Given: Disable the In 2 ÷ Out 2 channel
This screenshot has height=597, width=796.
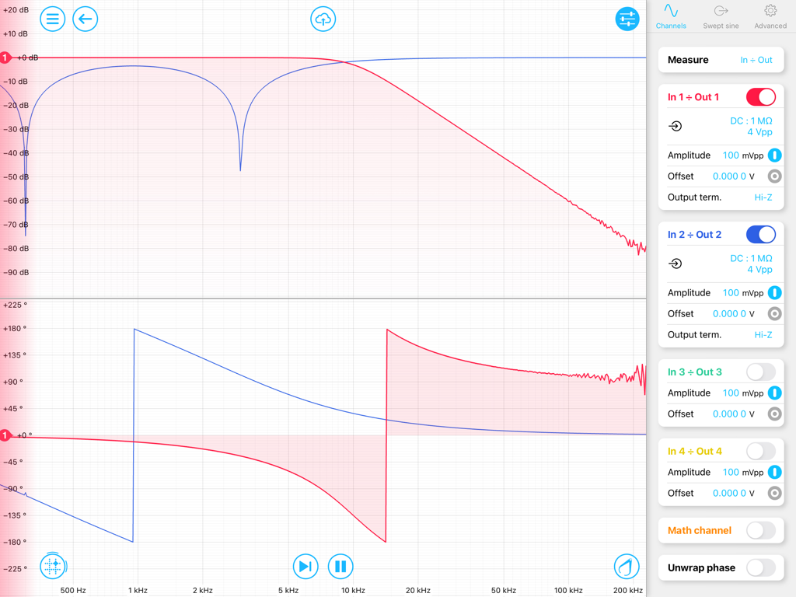Looking at the screenshot, I should point(760,234).
